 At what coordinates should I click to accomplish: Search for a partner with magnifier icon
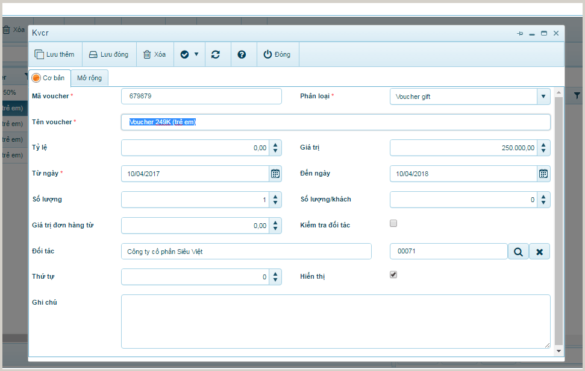[x=518, y=252]
